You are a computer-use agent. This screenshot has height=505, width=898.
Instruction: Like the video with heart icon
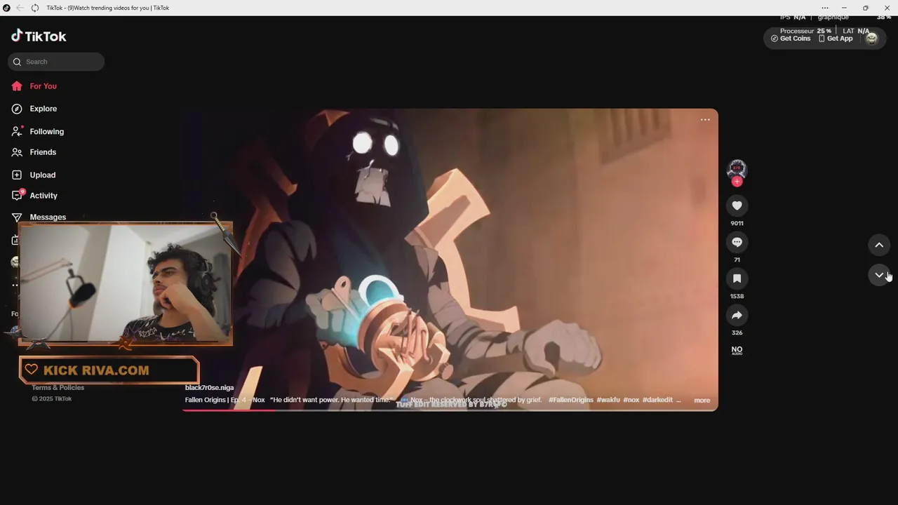pos(737,206)
